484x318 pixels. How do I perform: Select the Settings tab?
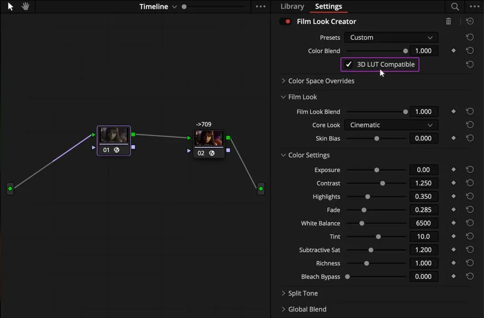(x=328, y=6)
